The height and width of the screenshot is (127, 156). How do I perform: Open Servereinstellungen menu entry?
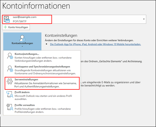coord(42,83)
